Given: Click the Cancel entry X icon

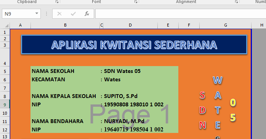Looking at the screenshot, I should click(59, 14).
